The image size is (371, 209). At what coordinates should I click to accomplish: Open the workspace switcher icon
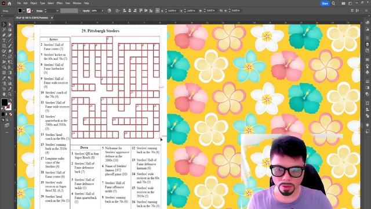click(350, 3)
